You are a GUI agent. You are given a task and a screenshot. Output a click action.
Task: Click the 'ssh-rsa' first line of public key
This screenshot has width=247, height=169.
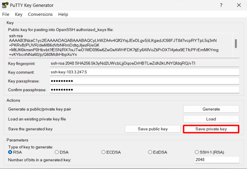(x=16, y=36)
